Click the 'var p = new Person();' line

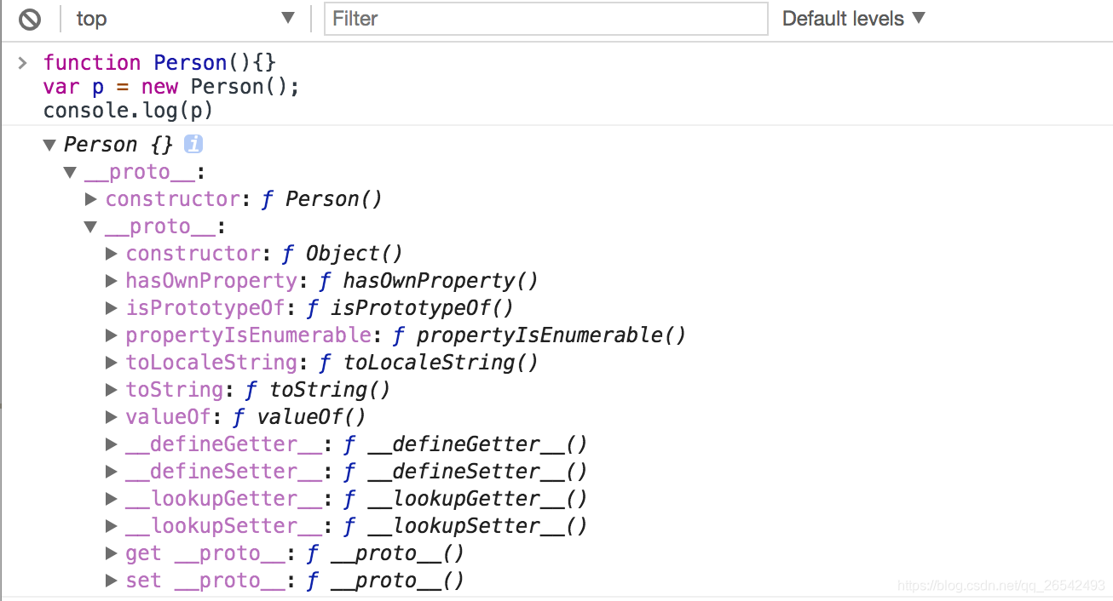pos(172,87)
